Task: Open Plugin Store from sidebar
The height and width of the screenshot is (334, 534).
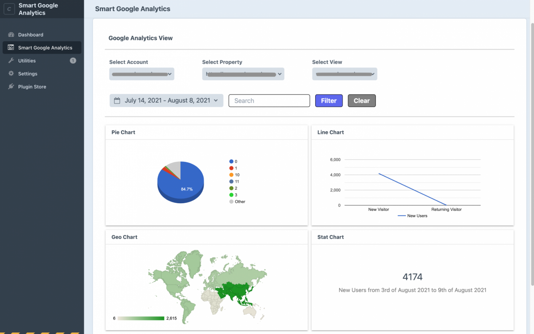Action: coord(32,87)
